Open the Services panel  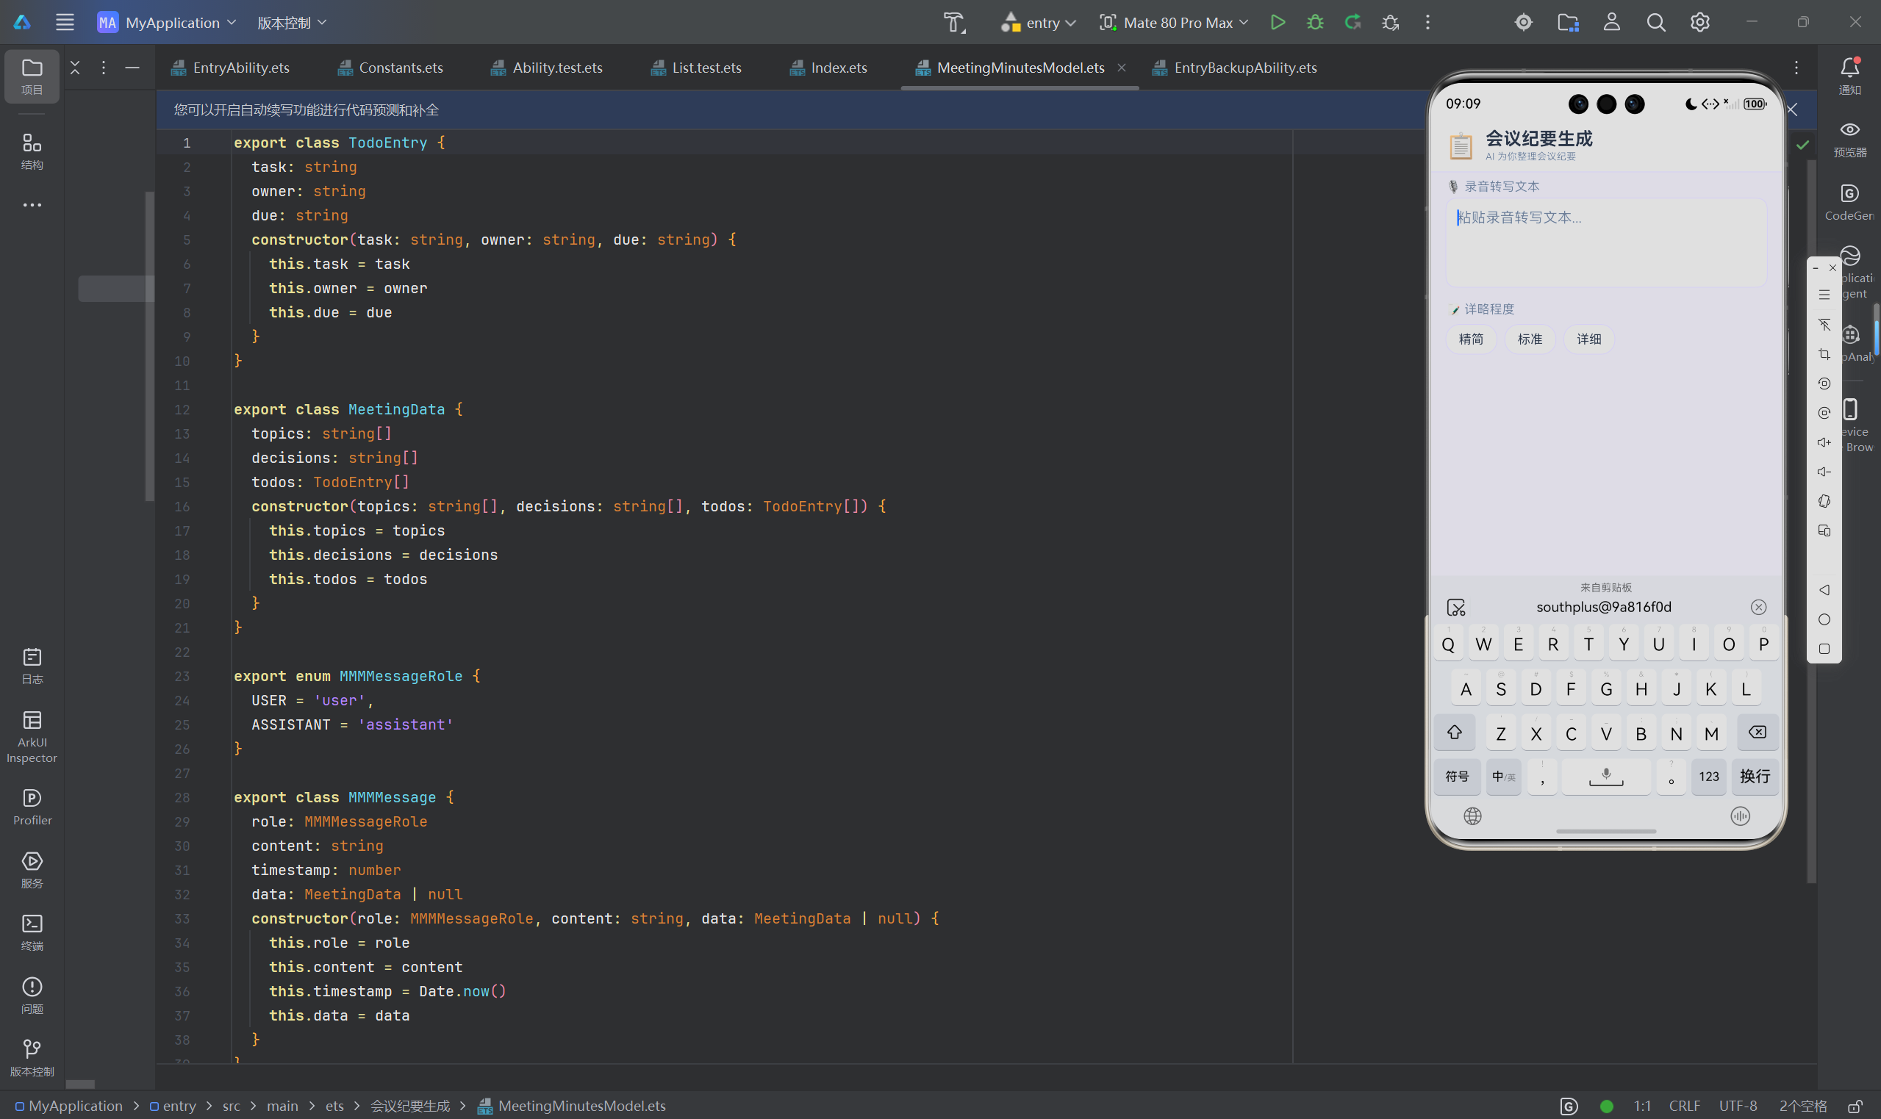pos(32,869)
